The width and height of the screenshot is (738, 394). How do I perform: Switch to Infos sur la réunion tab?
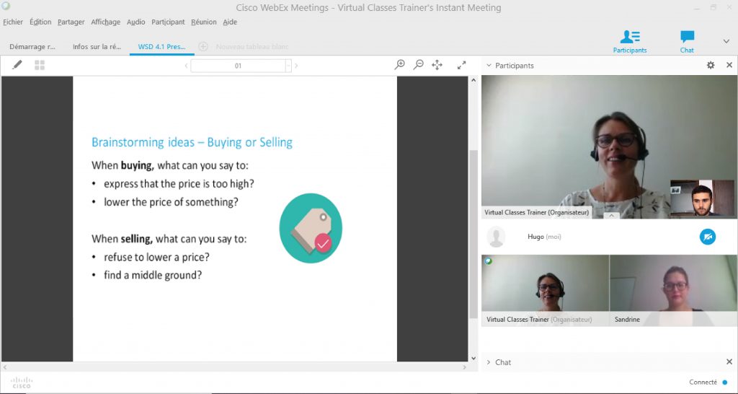97,47
